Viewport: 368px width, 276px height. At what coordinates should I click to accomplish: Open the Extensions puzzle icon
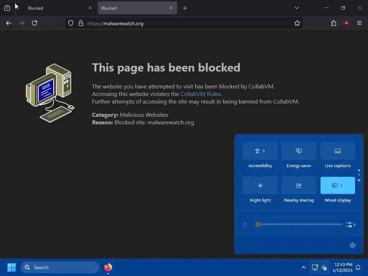click(x=333, y=23)
